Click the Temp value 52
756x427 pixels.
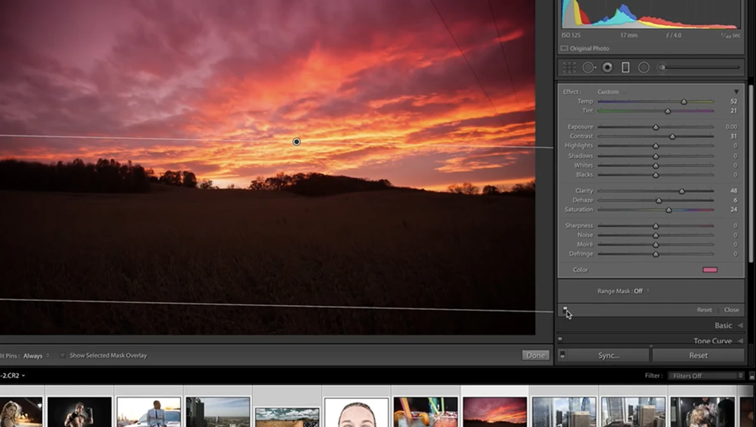click(733, 101)
